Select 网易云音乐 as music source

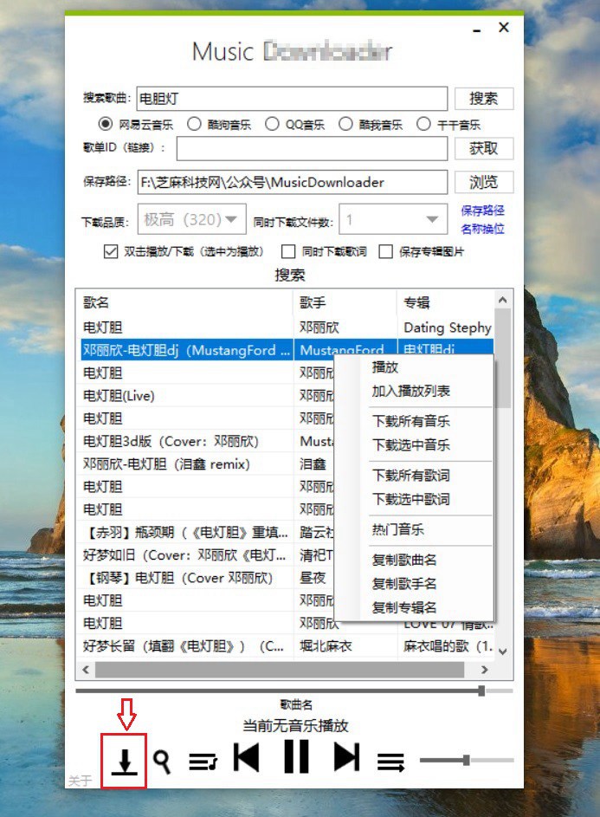click(136, 124)
